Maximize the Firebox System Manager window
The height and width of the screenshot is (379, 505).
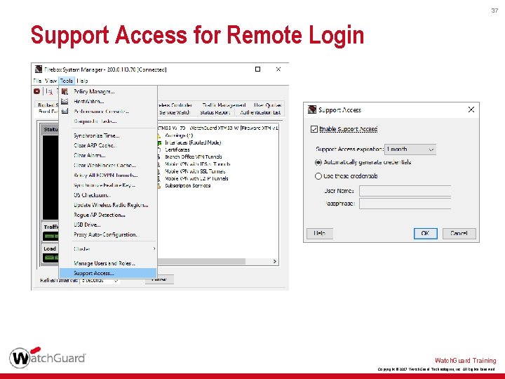point(257,69)
